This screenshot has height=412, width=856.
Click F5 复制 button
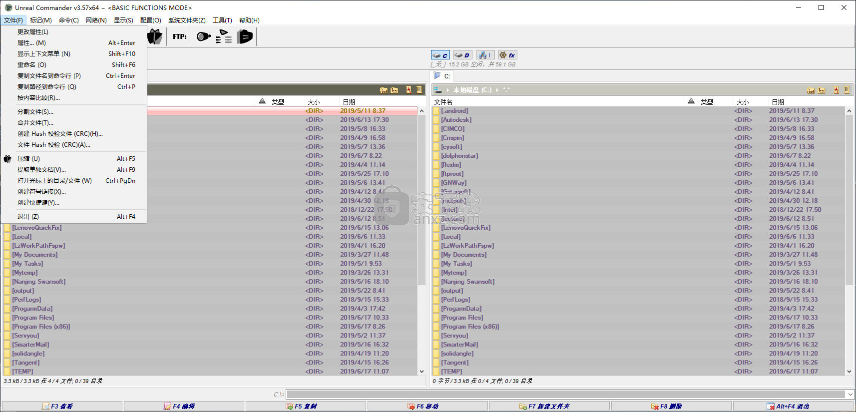(306, 407)
